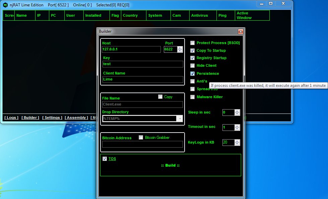This screenshot has height=199, width=328.
Task: Sort by the Country column header
Action: click(133, 15)
